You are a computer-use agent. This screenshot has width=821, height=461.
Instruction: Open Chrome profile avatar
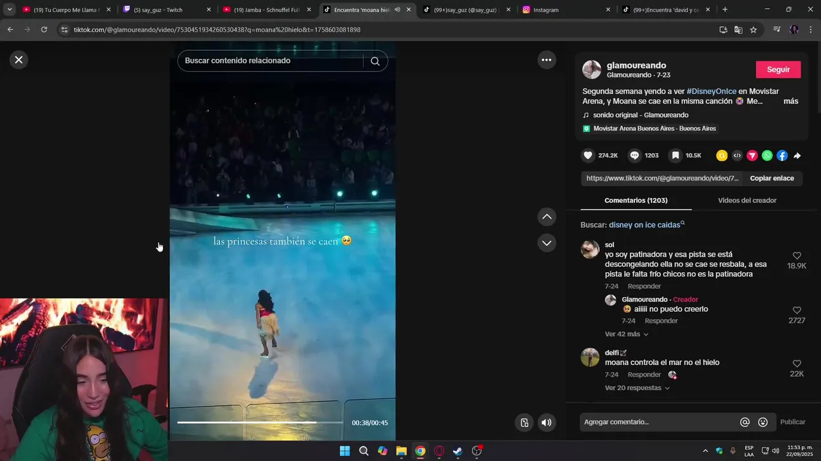[x=794, y=29]
